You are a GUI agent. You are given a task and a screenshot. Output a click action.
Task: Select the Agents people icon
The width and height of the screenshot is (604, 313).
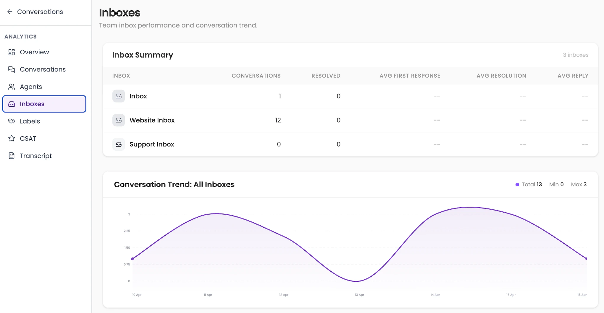[x=12, y=87]
